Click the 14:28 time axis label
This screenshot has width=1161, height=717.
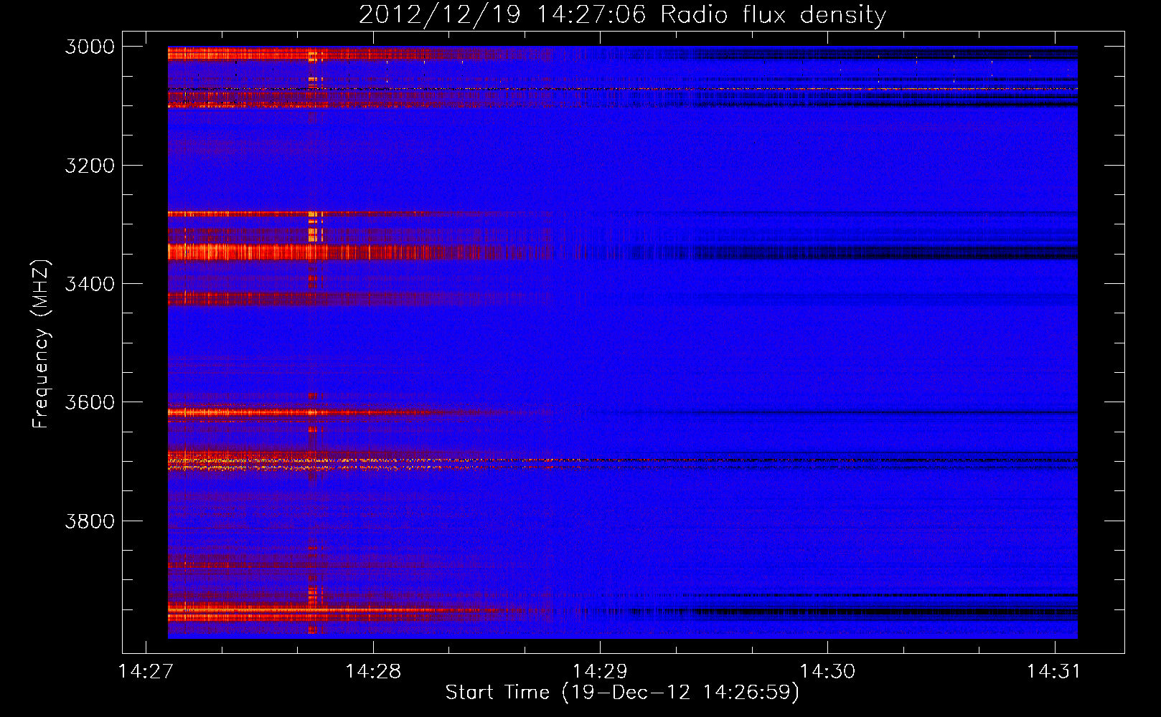coord(373,671)
